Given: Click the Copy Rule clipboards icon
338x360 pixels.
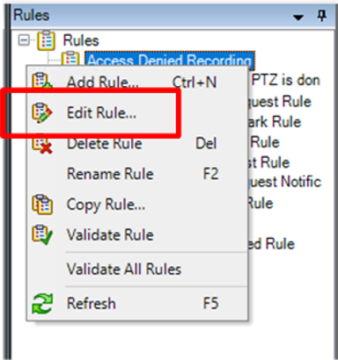Looking at the screenshot, I should coord(42,205).
